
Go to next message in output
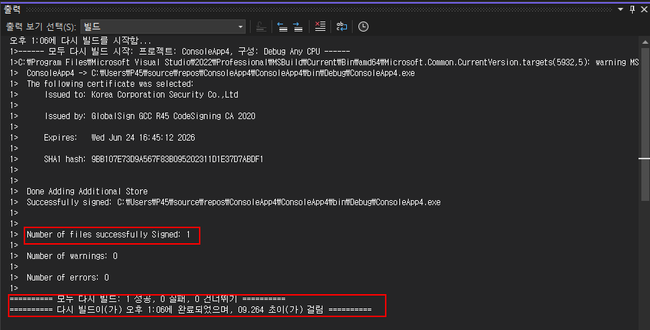pyautogui.click(x=297, y=27)
